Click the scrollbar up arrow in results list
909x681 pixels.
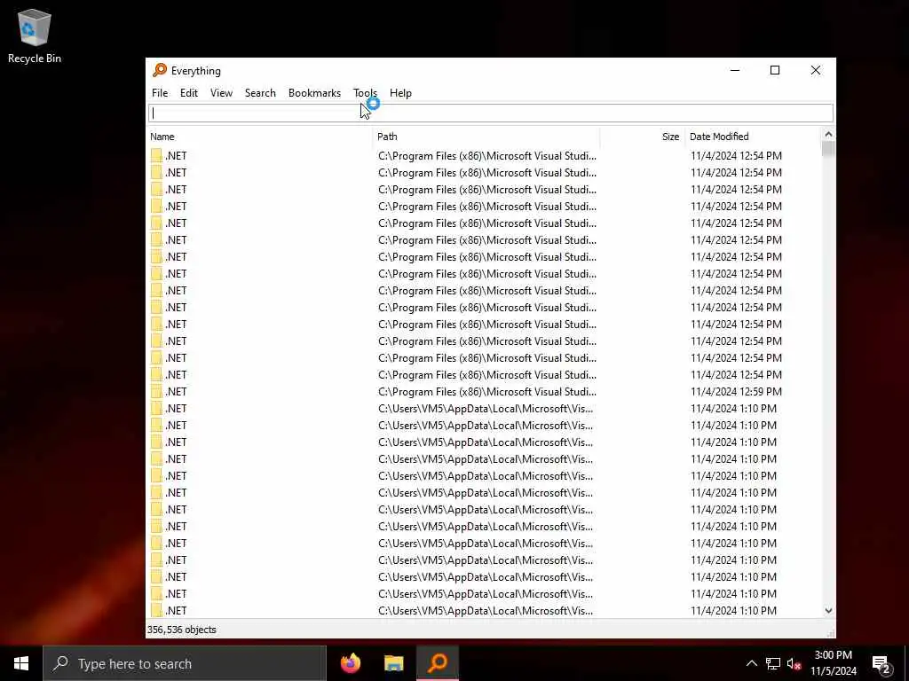[828, 135]
